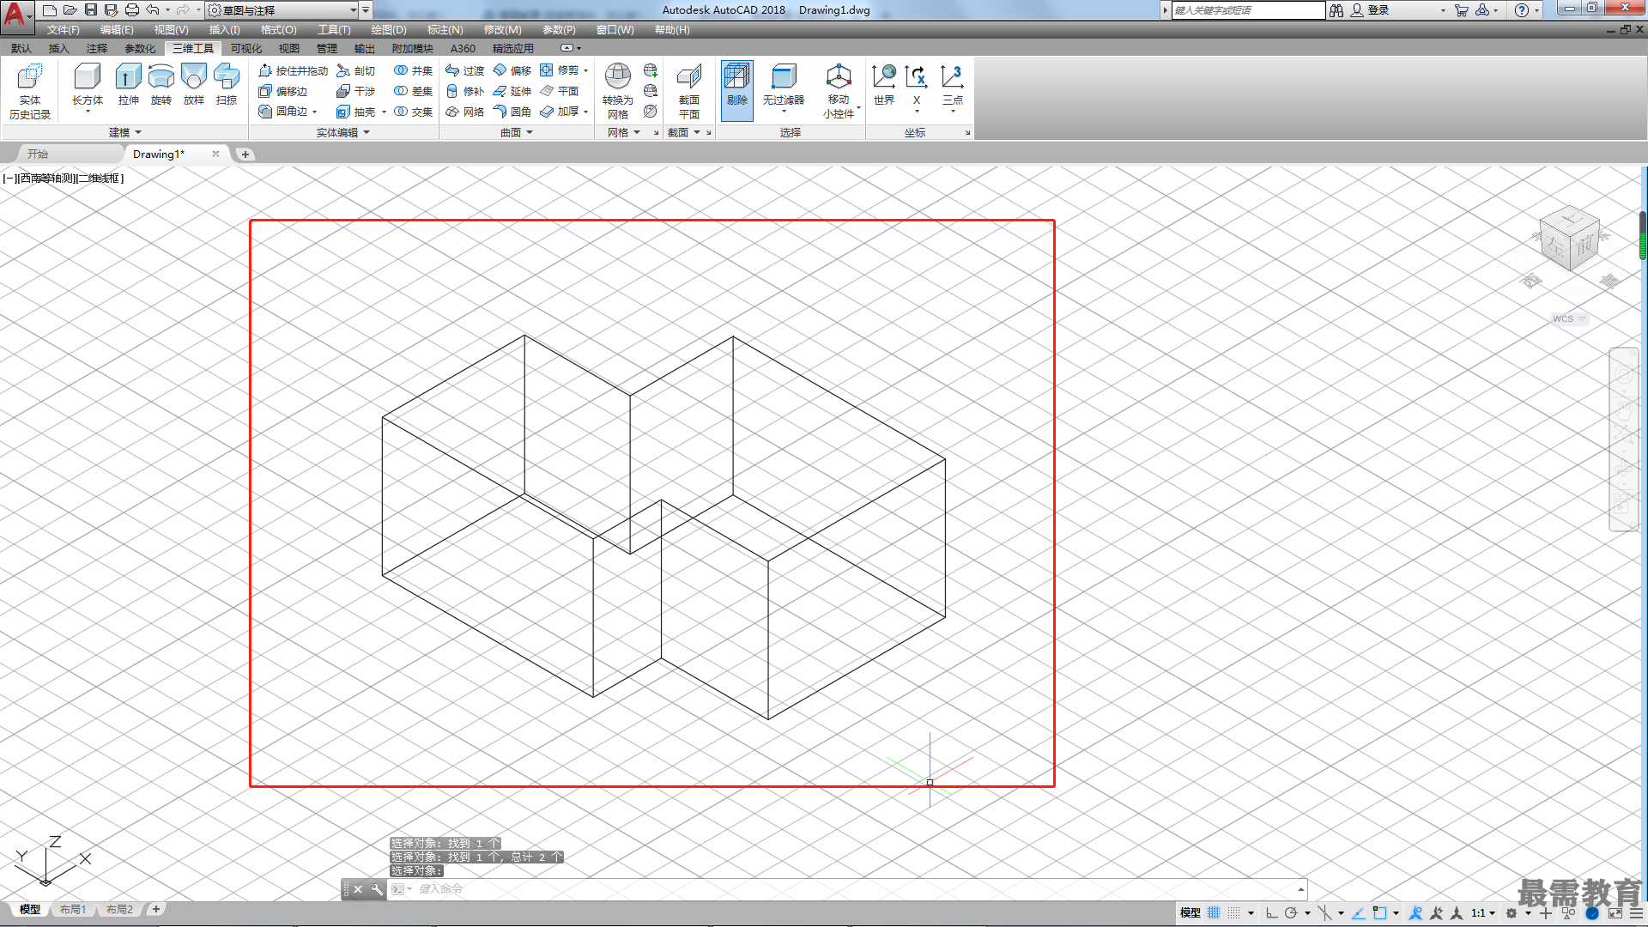Click Presspull (按住并拖动) tool
Viewport: 1648px width, 927px height.
click(x=294, y=70)
